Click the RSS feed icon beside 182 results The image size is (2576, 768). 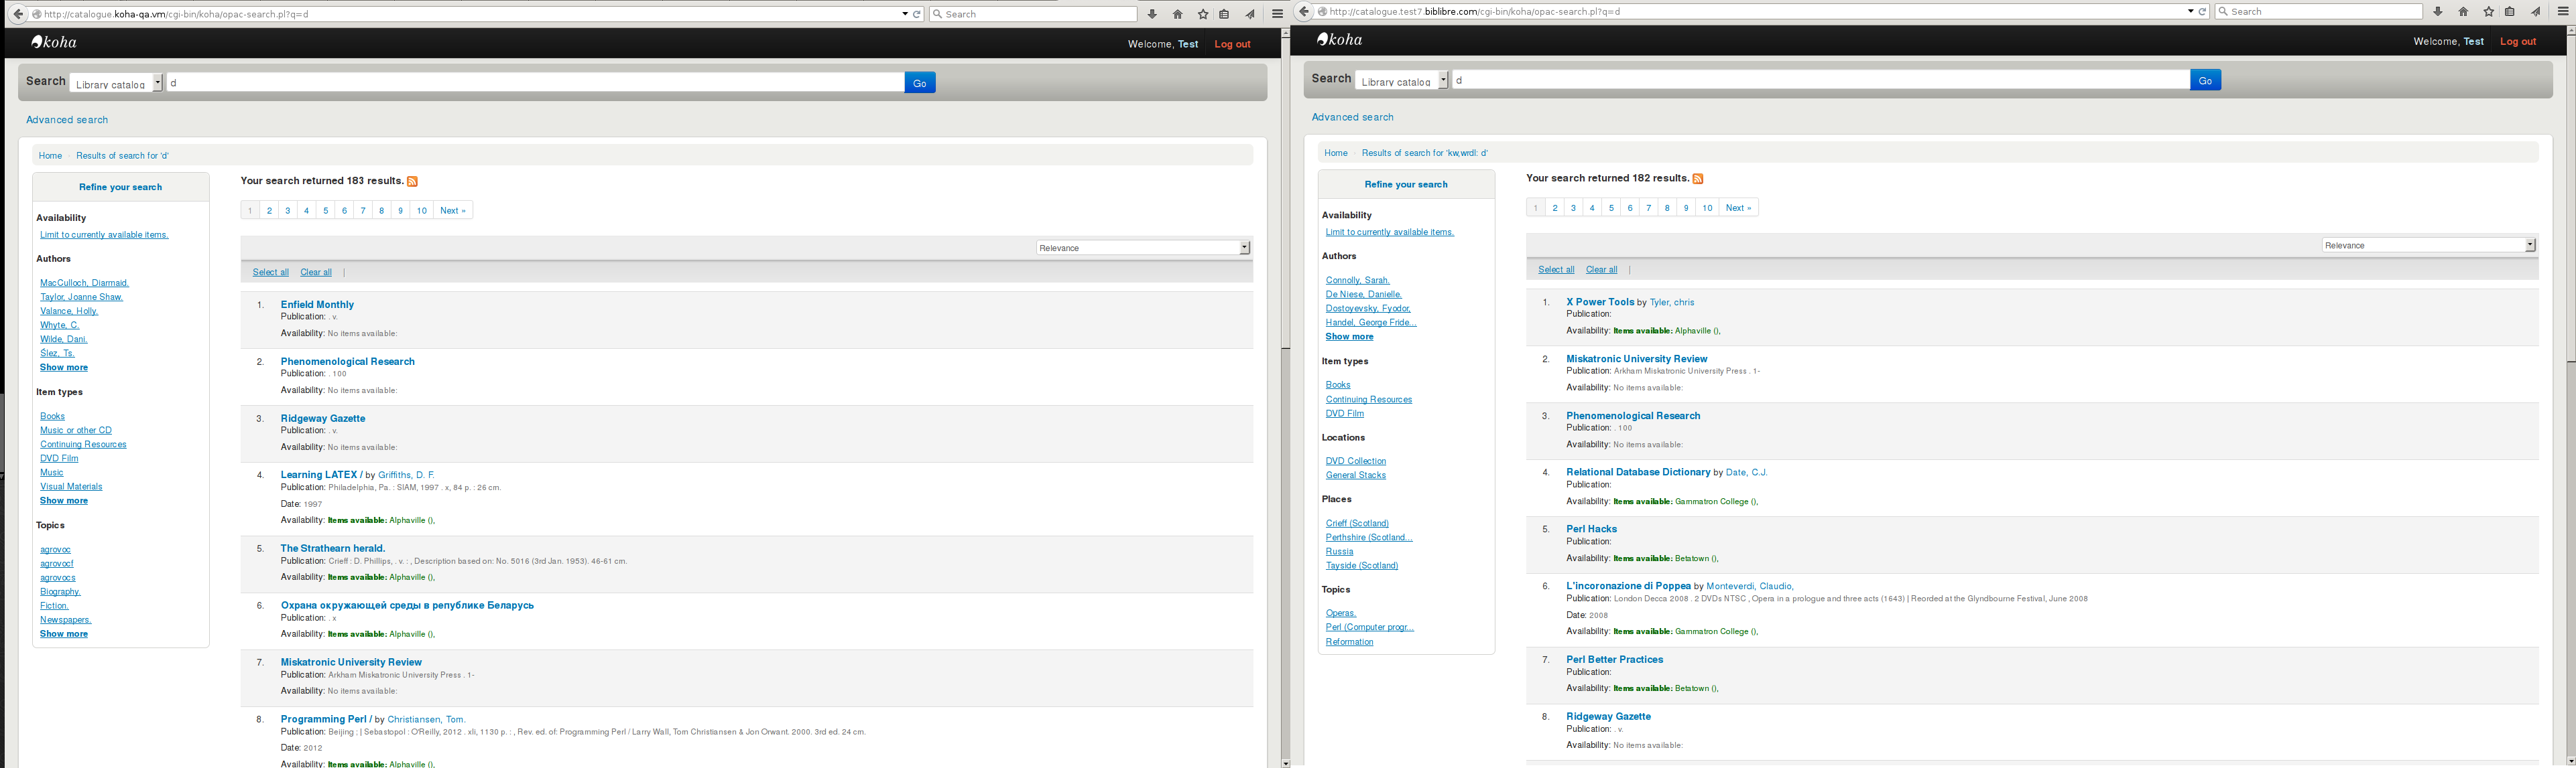[x=1697, y=179]
